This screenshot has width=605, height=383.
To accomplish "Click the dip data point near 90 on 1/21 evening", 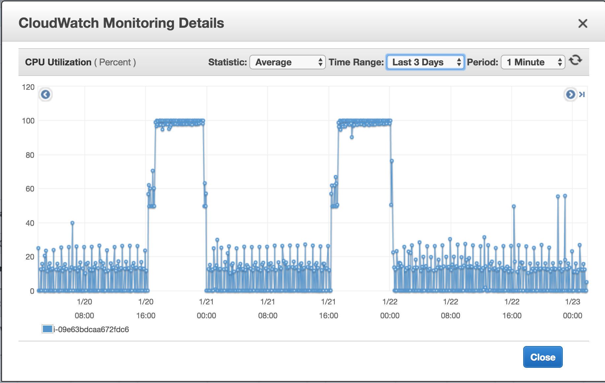I will click(352, 137).
